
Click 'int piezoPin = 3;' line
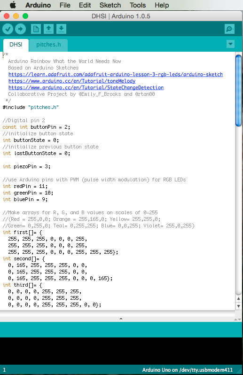[26, 166]
